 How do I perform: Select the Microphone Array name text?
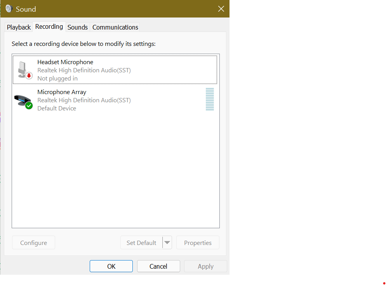tap(62, 92)
